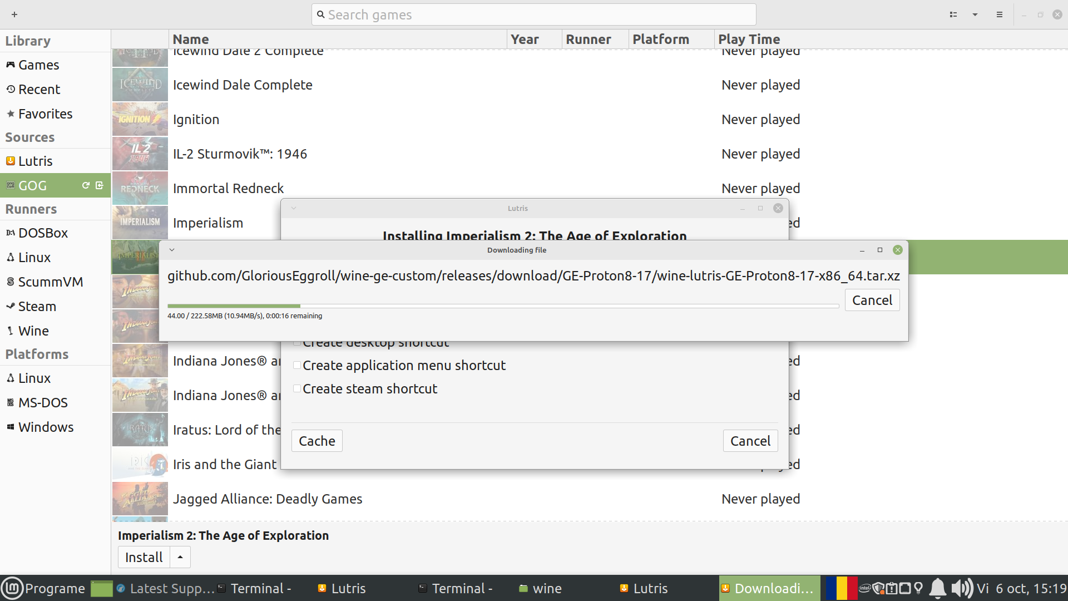Enable Create application menu shortcut
Image resolution: width=1068 pixels, height=601 pixels.
point(297,366)
